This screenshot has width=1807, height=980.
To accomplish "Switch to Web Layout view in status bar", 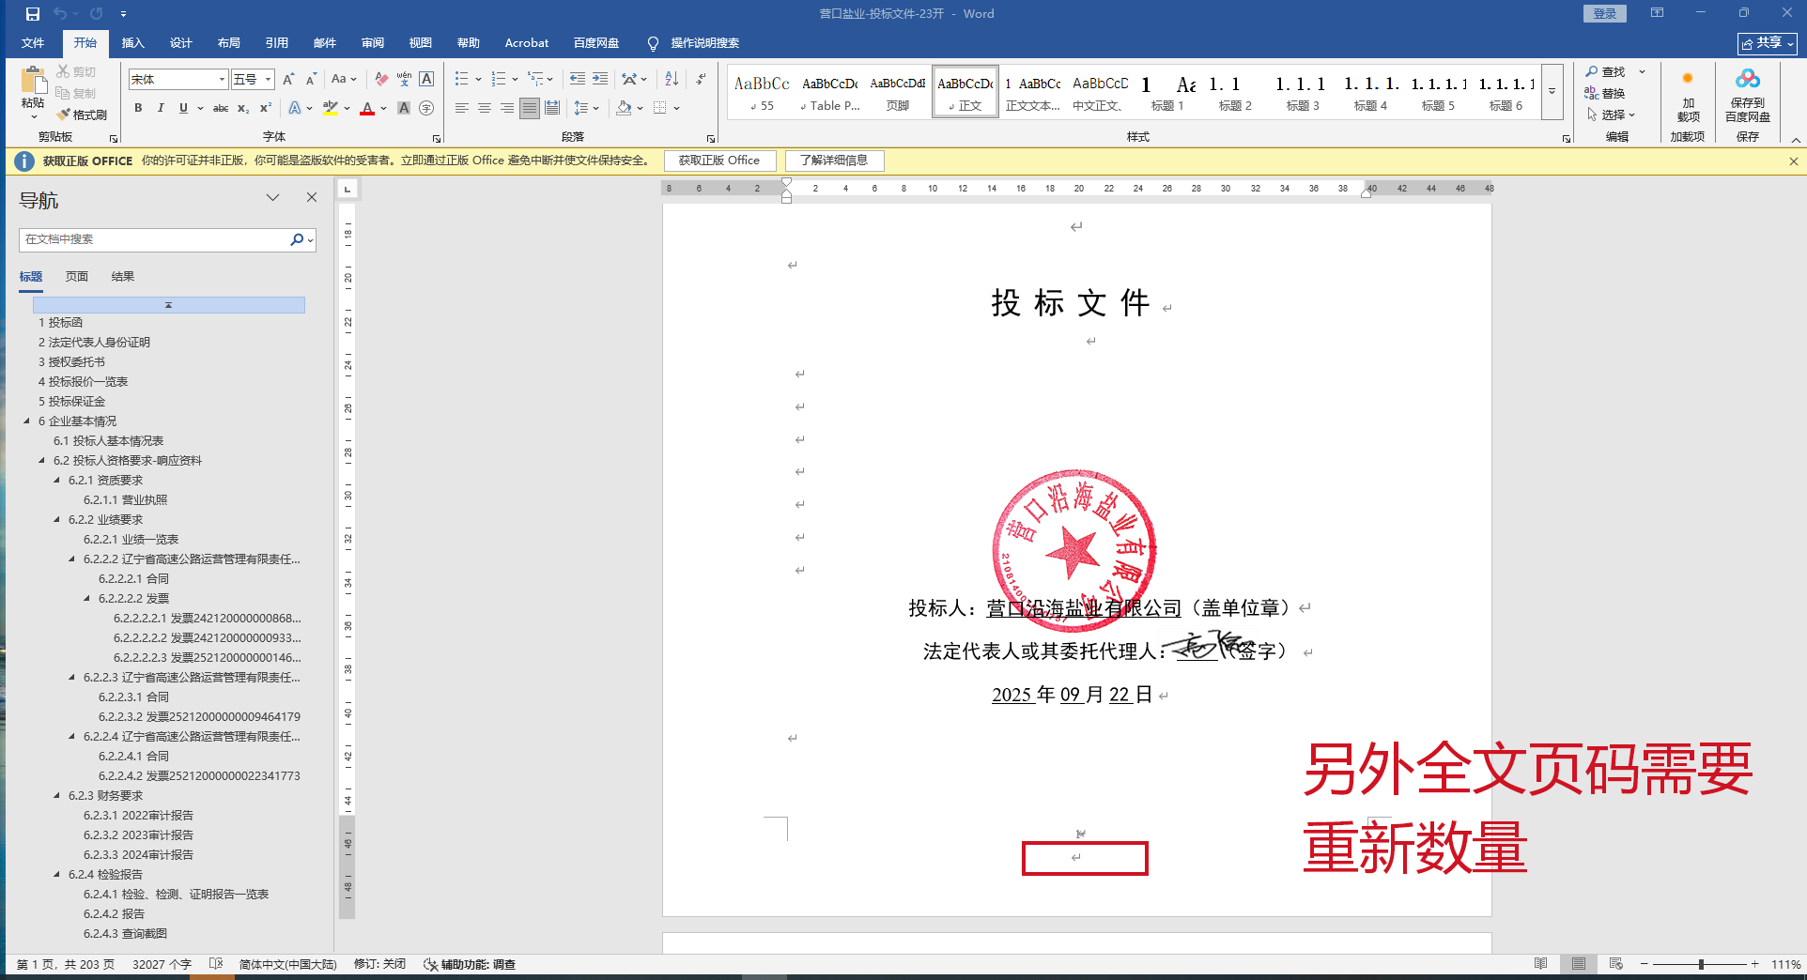I will pyautogui.click(x=1615, y=964).
